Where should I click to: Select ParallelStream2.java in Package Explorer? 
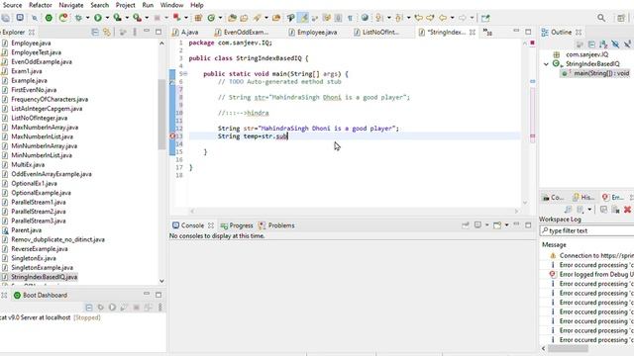pos(39,211)
